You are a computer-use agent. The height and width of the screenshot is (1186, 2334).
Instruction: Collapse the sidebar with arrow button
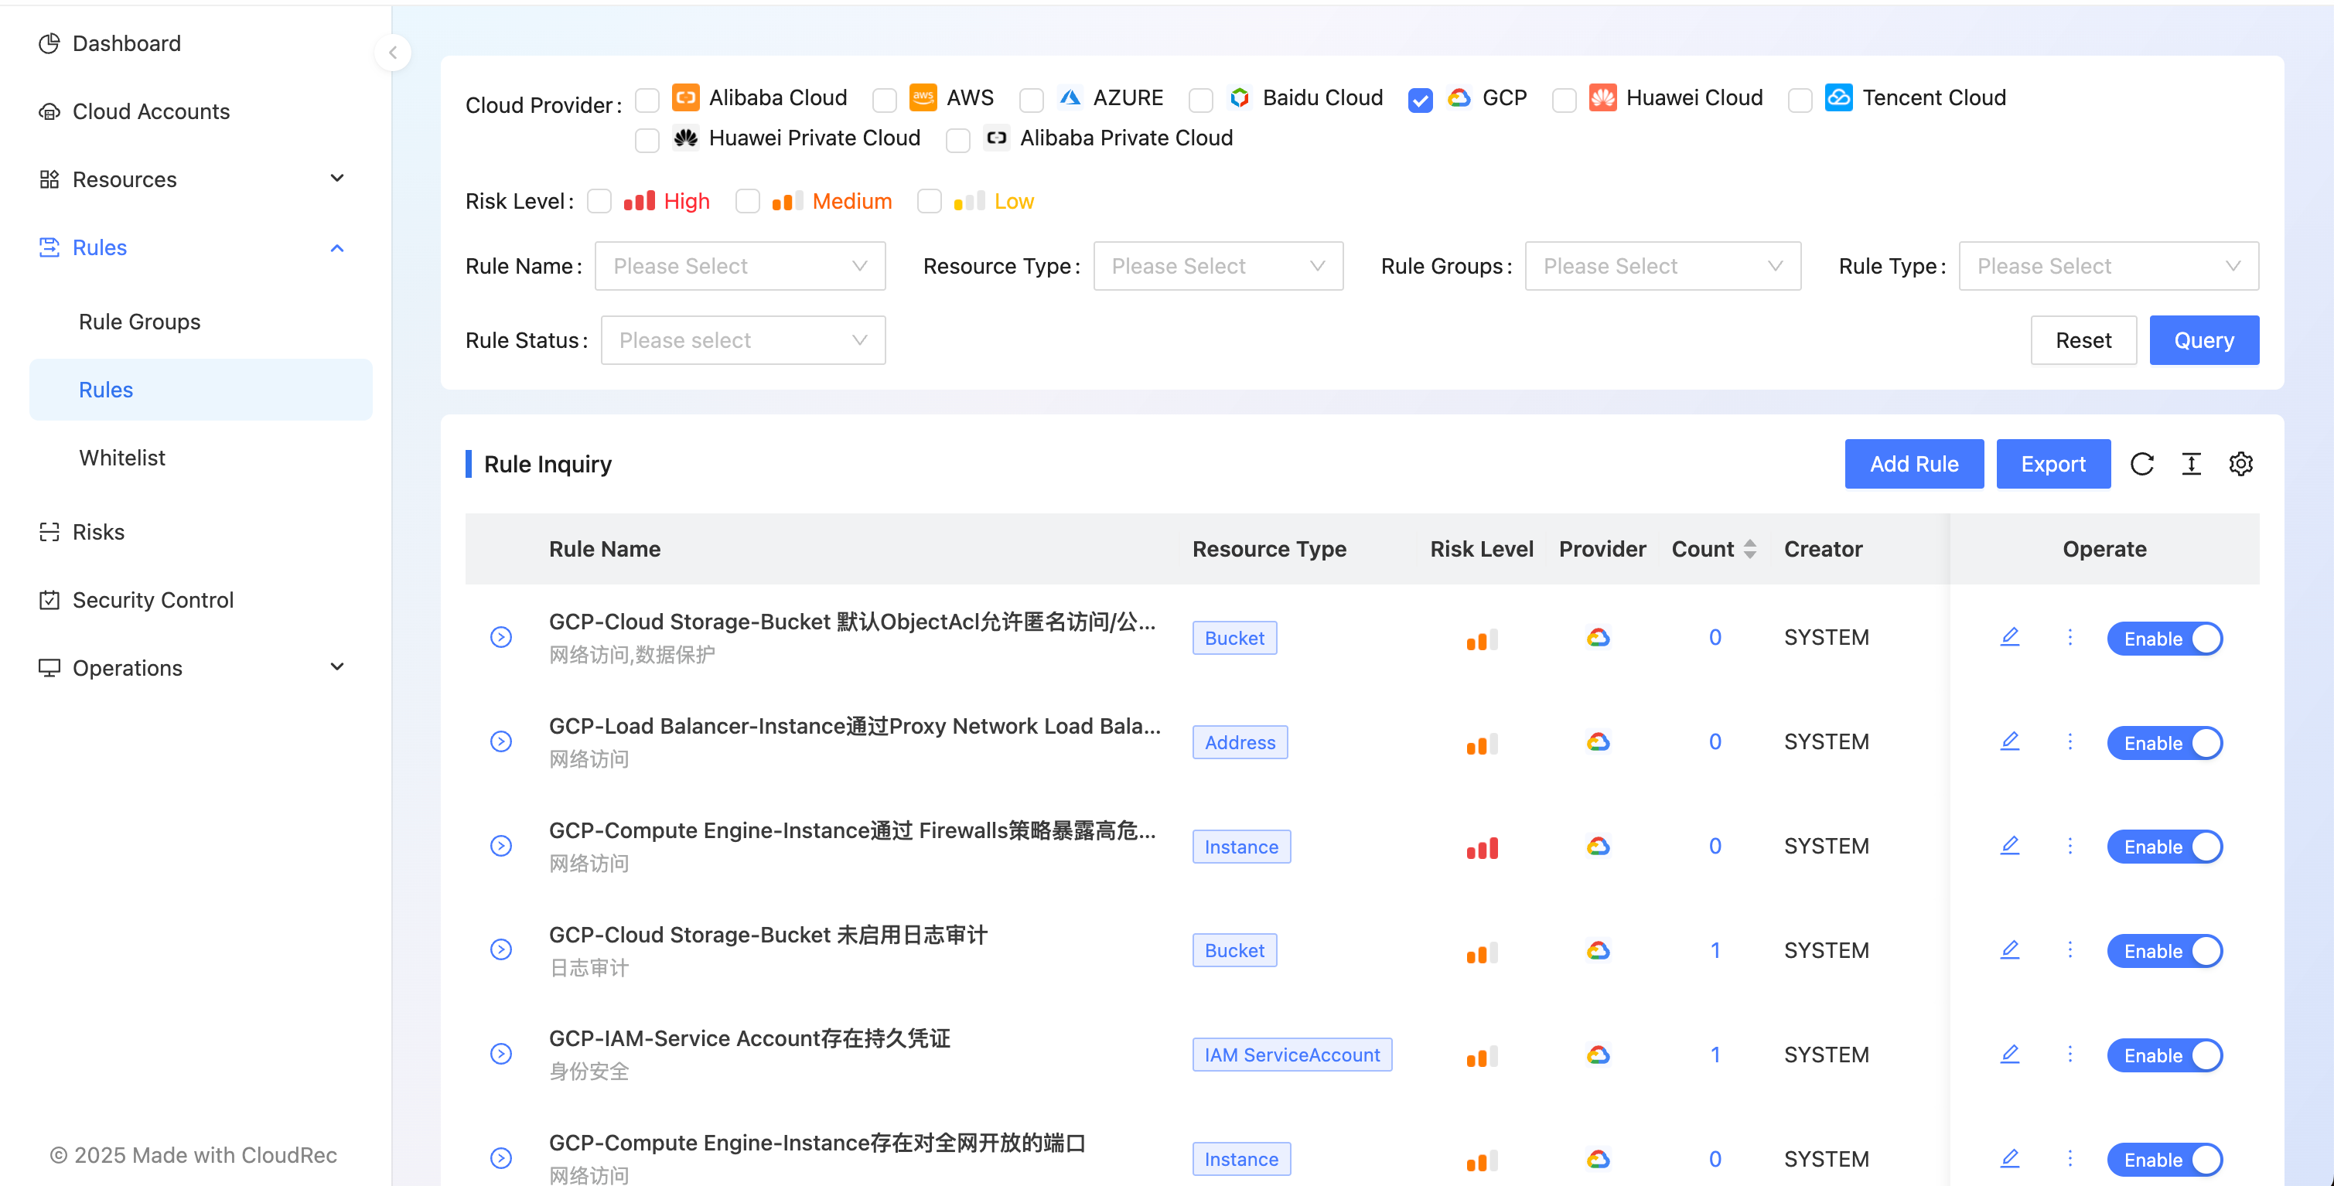coord(392,53)
